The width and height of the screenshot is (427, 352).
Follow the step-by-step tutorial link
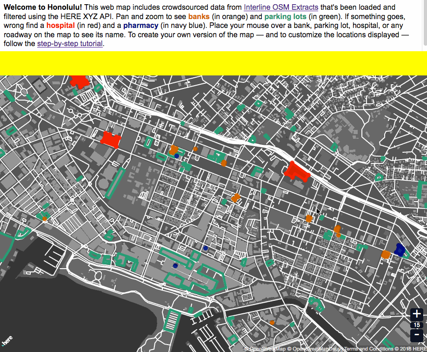[69, 43]
